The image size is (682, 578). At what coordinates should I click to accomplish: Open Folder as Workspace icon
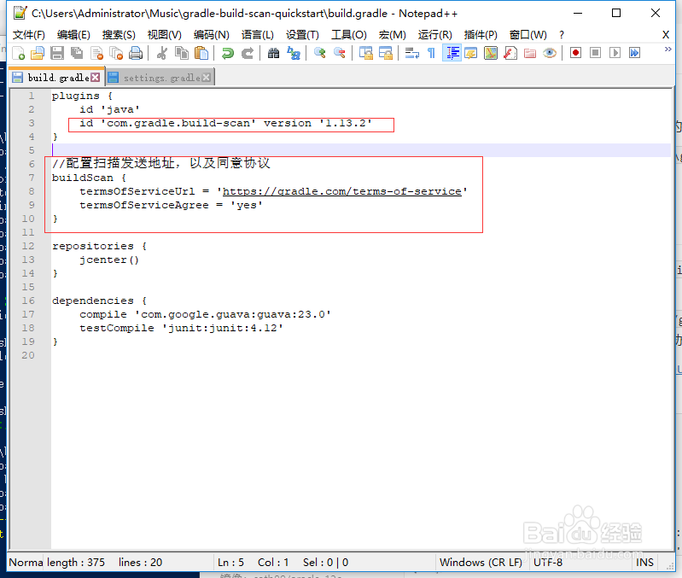click(x=530, y=53)
